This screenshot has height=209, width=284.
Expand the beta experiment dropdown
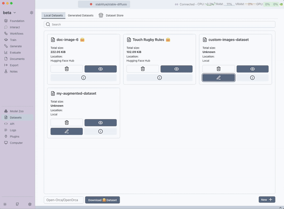tap(10, 13)
